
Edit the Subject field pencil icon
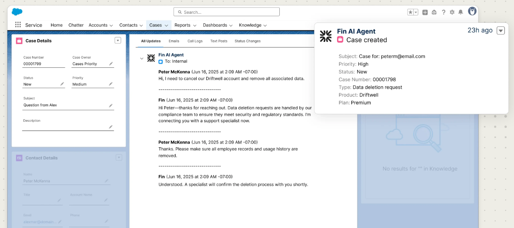[111, 105]
